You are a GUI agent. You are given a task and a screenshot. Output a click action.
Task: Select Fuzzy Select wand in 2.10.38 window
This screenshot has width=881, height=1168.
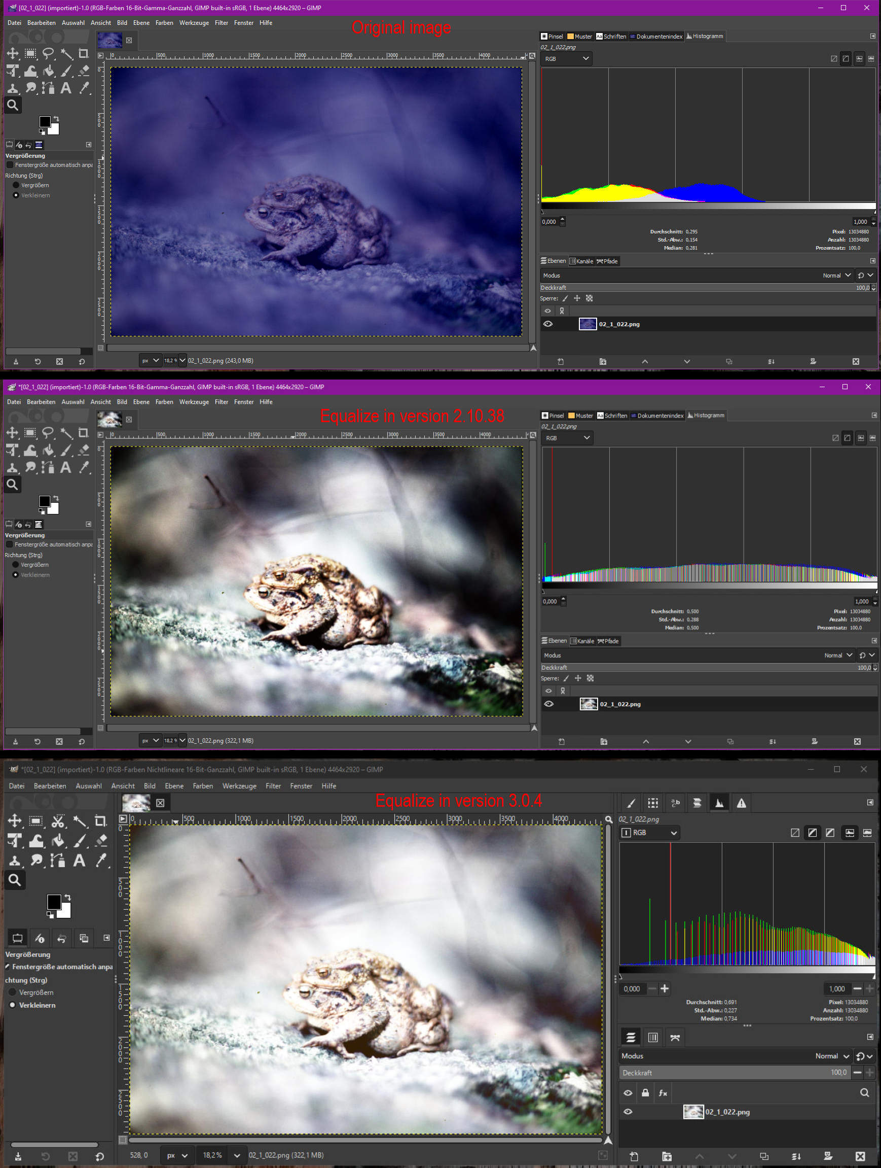pos(66,433)
